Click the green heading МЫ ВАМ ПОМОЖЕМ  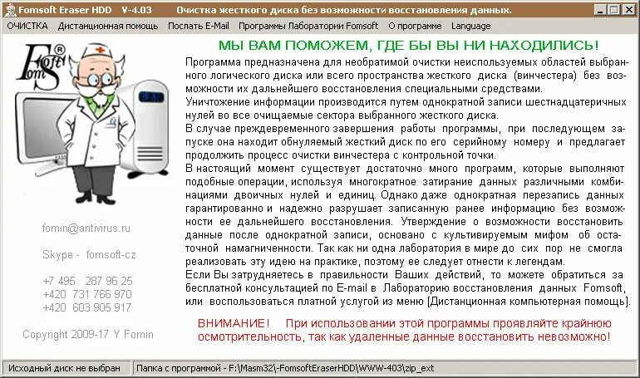pyautogui.click(x=409, y=45)
